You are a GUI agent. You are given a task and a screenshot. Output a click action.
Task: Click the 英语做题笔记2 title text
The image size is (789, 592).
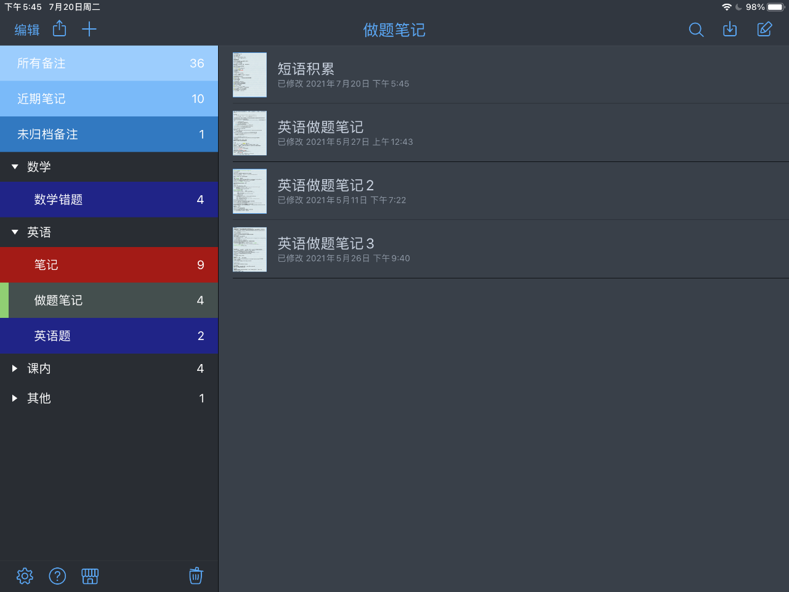point(326,185)
